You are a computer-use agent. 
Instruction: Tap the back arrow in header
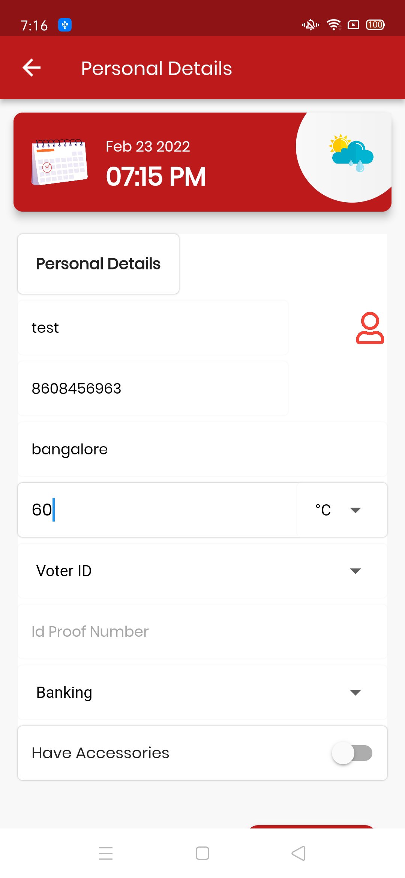coord(31,68)
